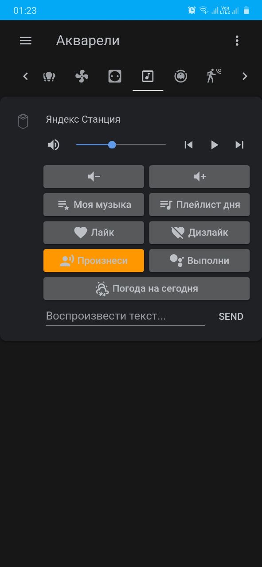Tap the volume down button
The height and width of the screenshot is (567, 262).
click(94, 177)
